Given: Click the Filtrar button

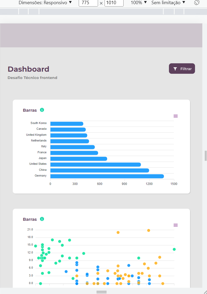Looking at the screenshot, I should (x=182, y=69).
